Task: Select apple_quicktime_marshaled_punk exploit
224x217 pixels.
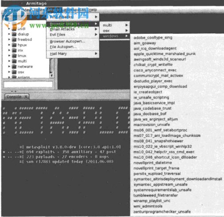Action: (165, 54)
